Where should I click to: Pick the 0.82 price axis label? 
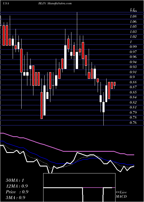pyautogui.click(x=133, y=102)
